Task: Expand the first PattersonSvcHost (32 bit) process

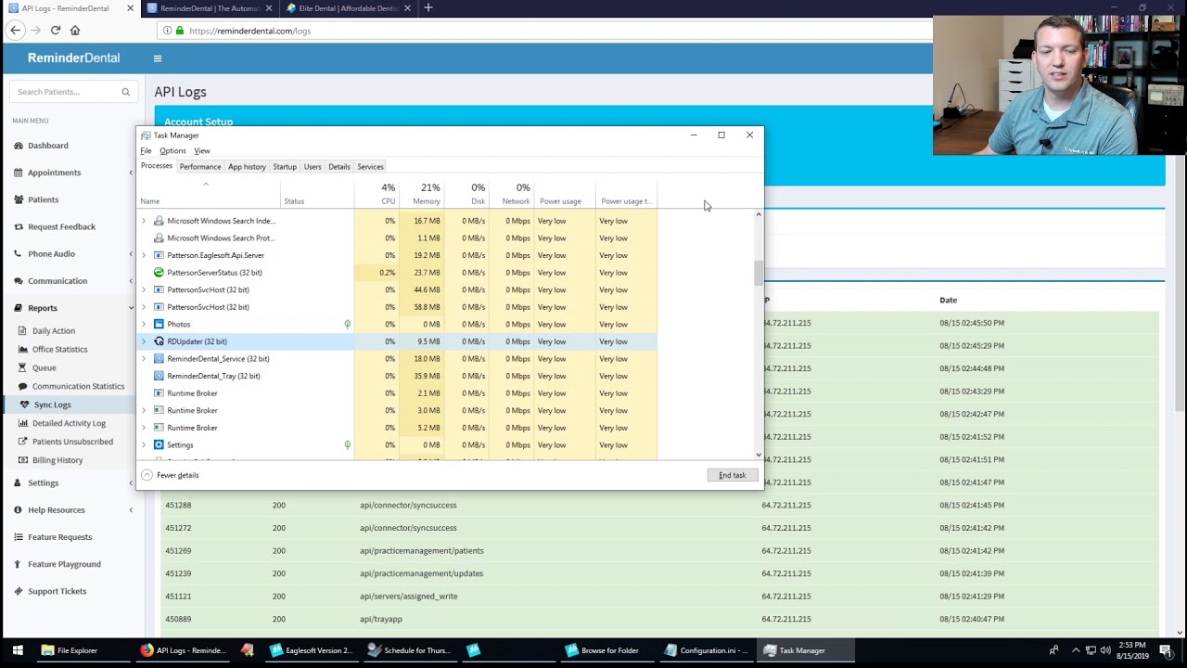Action: point(144,289)
